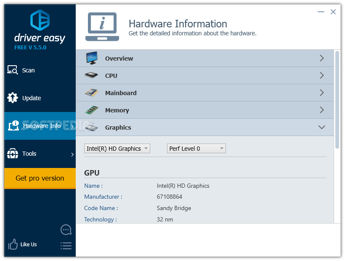This screenshot has width=345, height=261.
Task: Click the 'Get the detailed information' subtitle
Action: pos(193,33)
